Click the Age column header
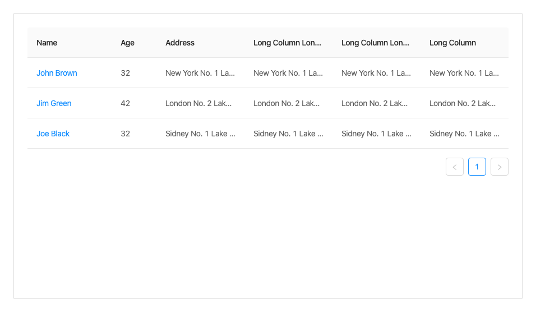Screen dimensions: 536x312 click(127, 43)
